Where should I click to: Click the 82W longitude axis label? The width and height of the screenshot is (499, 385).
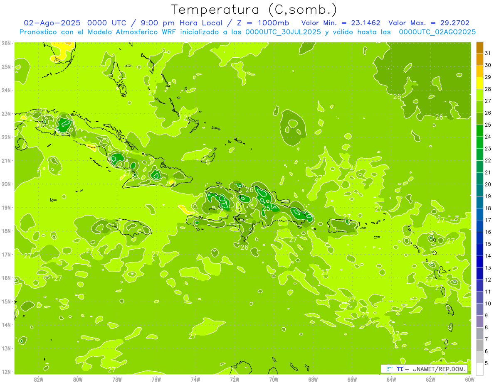click(x=39, y=379)
